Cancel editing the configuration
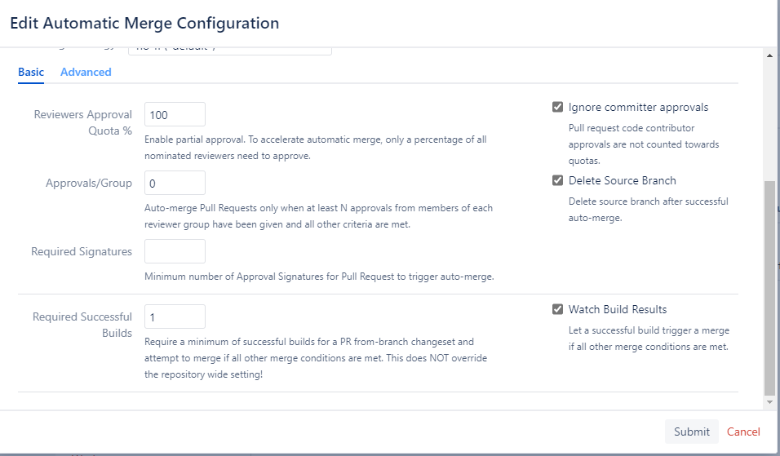The height and width of the screenshot is (456, 780). tap(743, 432)
